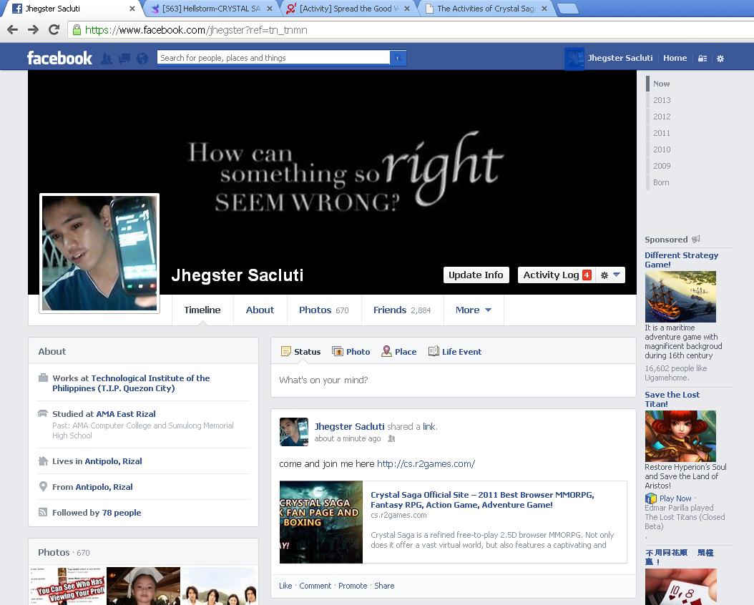Open friend requests icon in Facebook header
The height and width of the screenshot is (605, 754).
click(x=107, y=59)
